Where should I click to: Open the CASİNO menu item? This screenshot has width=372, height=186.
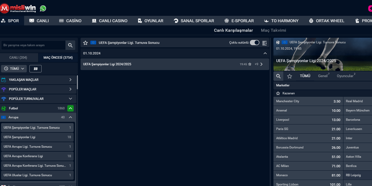point(70,21)
